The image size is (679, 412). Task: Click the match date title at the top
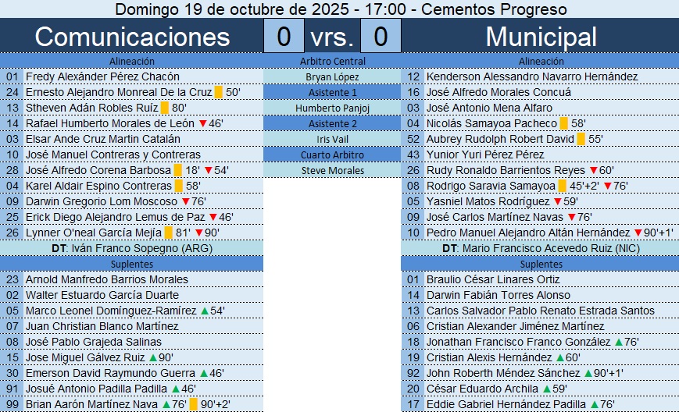point(340,9)
